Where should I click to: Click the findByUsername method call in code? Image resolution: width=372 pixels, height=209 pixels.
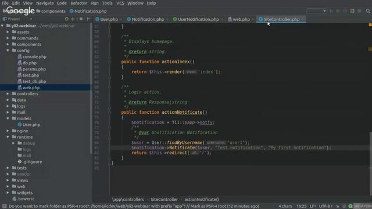pyautogui.click(x=185, y=143)
